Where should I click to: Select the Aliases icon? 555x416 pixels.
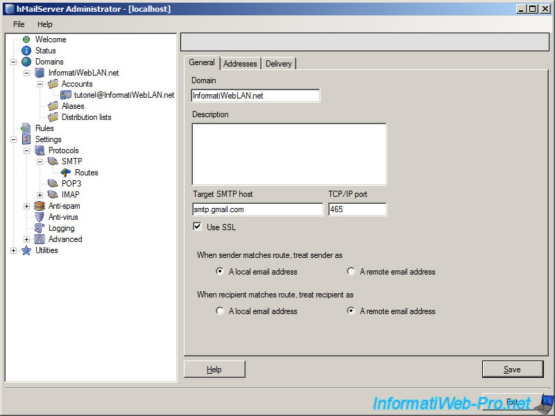(53, 106)
